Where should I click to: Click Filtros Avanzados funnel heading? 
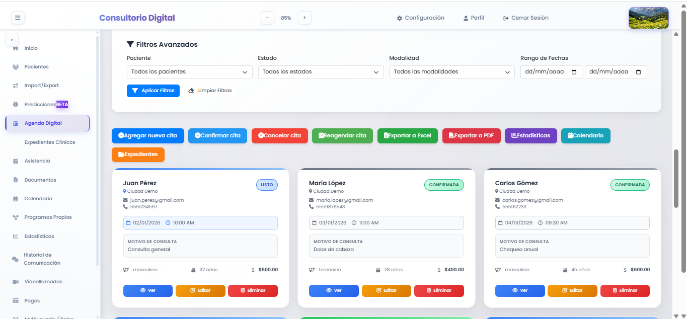point(162,44)
